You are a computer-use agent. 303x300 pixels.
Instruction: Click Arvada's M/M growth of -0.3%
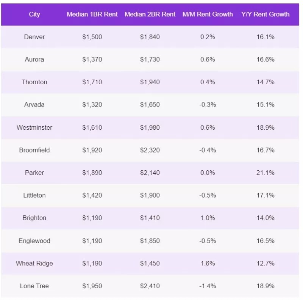pos(208,105)
